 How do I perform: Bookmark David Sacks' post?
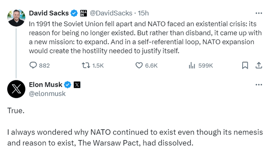coord(245,65)
